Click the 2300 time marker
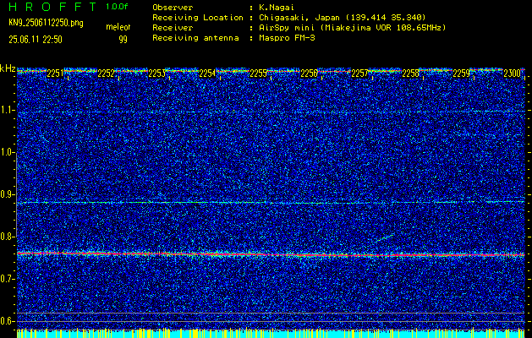The height and width of the screenshot is (338, 532). (x=512, y=74)
